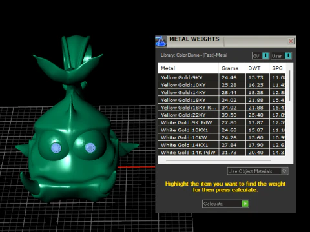This screenshot has height=232, width=310.
Task: Click the Calculate button
Action: pyautogui.click(x=225, y=204)
